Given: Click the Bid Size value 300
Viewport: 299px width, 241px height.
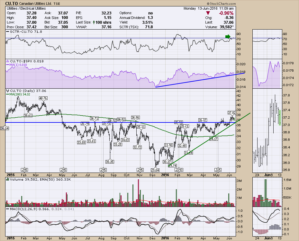Looking at the screenshot, I should 65,27.
